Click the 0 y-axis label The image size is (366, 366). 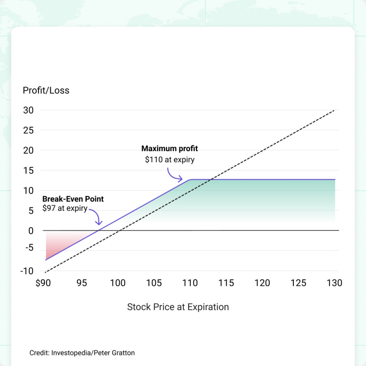pos(31,231)
